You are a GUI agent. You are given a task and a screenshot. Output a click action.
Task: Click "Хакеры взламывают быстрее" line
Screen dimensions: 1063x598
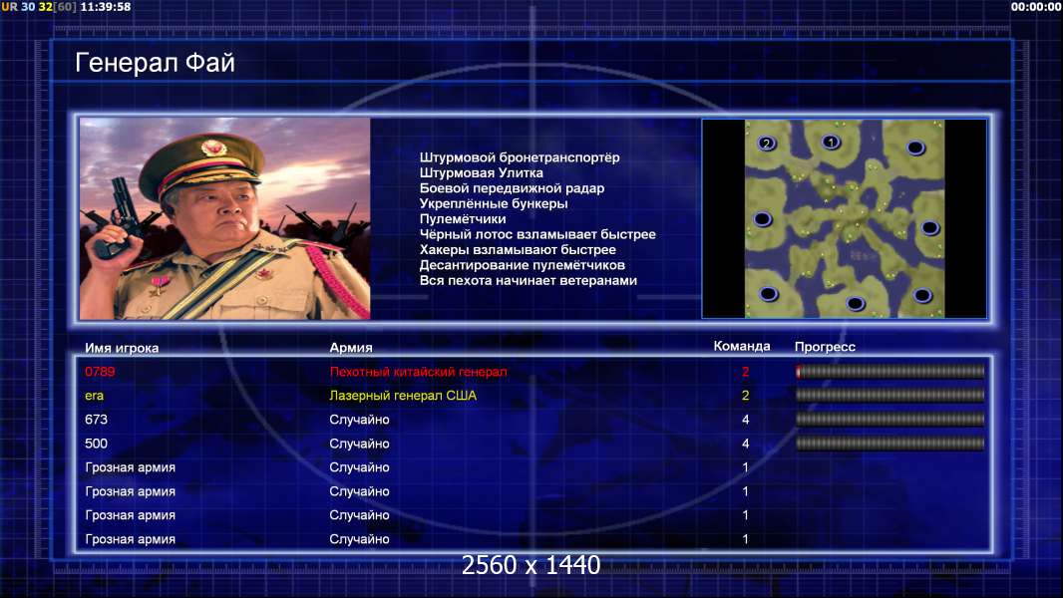(518, 250)
